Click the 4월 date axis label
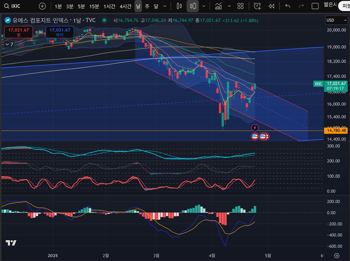Screen dimensions: 350x261 point(212,255)
